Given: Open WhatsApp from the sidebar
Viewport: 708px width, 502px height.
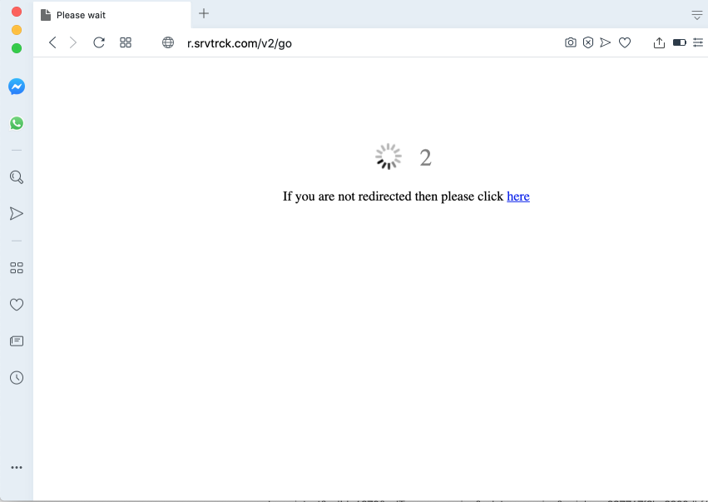Looking at the screenshot, I should pyautogui.click(x=16, y=123).
